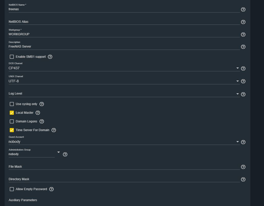
Task: Open help for Allow Empty Password
Action: [x=51, y=189]
